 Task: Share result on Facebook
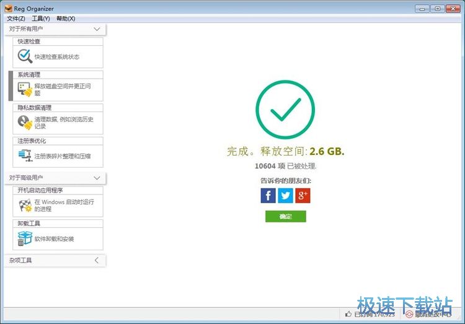tap(268, 196)
